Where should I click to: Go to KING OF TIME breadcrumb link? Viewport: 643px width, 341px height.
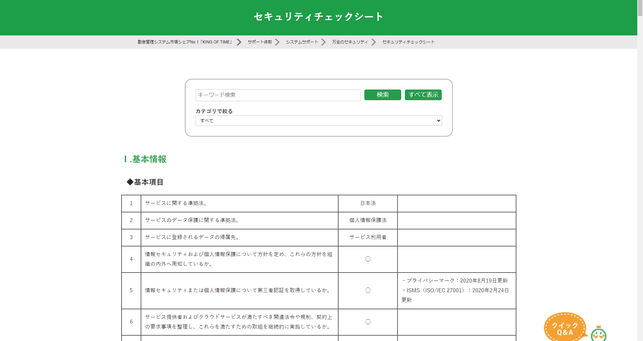[x=185, y=42]
